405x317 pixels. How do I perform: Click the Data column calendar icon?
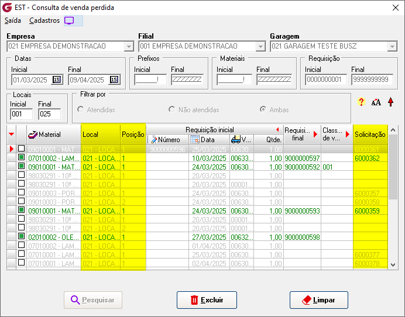coord(195,139)
